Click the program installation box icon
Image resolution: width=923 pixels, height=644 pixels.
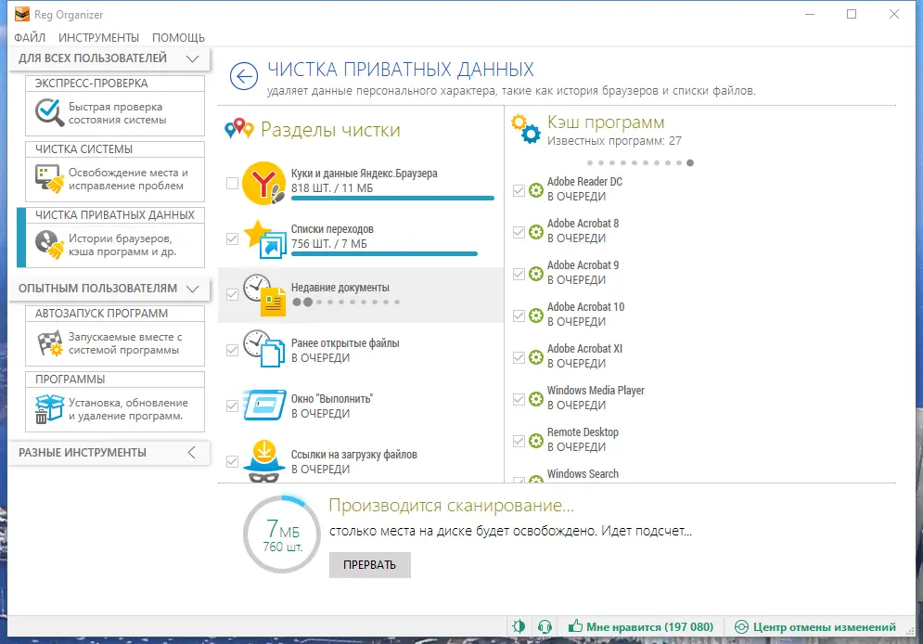click(49, 408)
